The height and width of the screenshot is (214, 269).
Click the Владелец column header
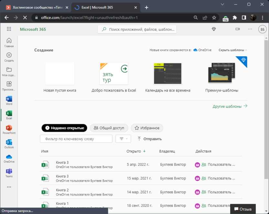point(167,151)
